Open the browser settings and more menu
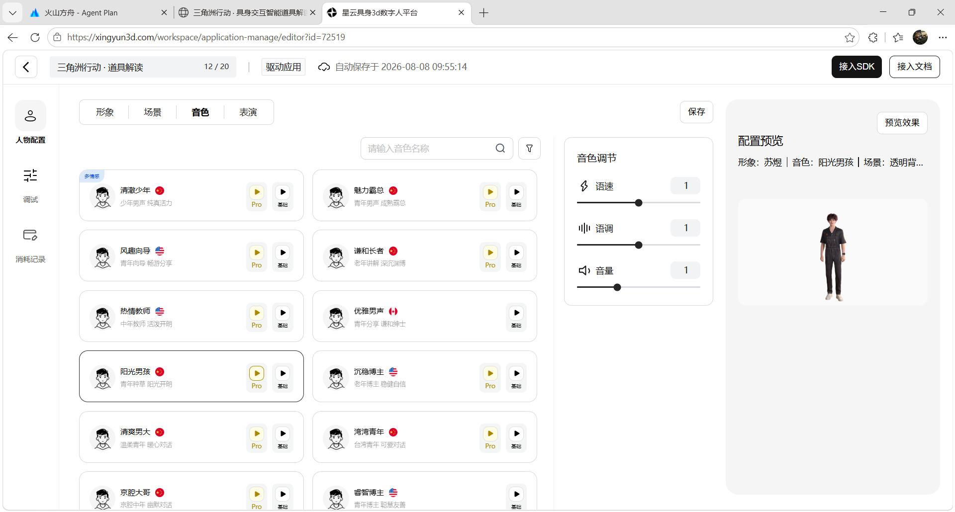Viewport: 955px width, 512px height. pyautogui.click(x=943, y=37)
